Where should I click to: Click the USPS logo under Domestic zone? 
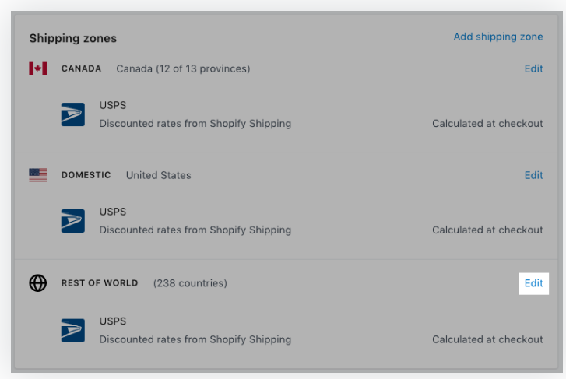tap(72, 221)
